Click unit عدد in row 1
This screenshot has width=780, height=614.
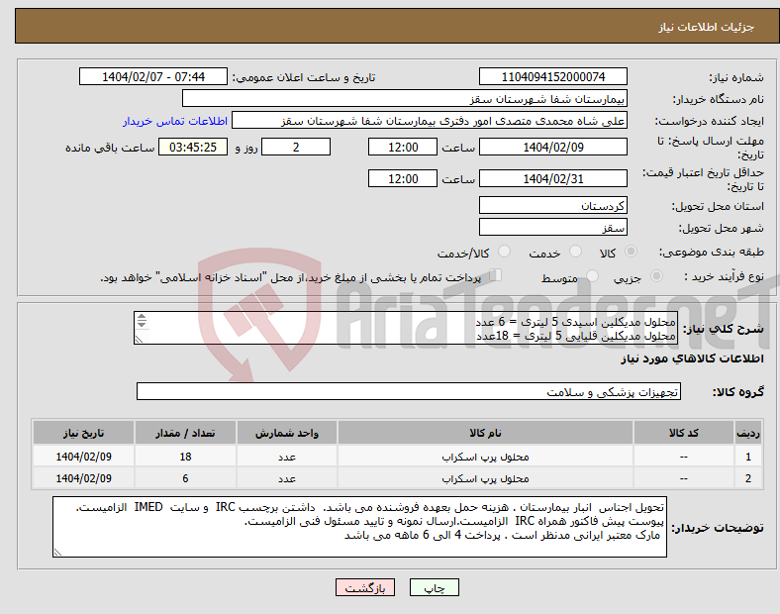(287, 457)
